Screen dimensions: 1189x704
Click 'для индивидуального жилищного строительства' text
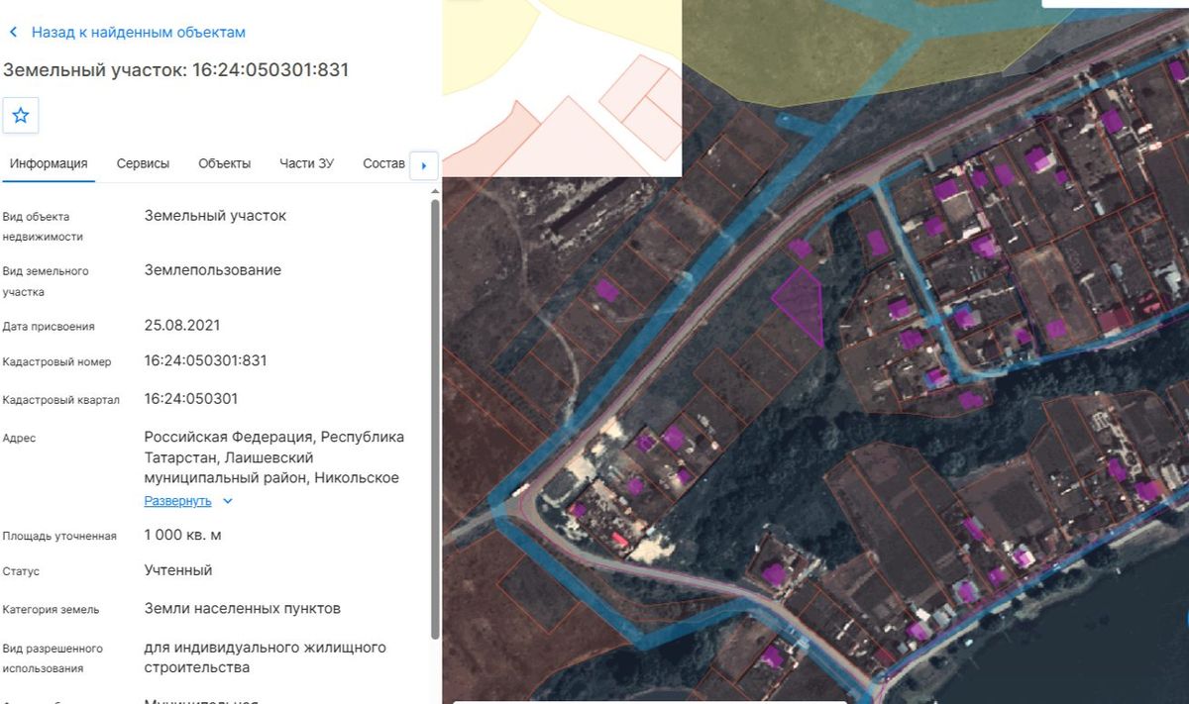coord(266,657)
